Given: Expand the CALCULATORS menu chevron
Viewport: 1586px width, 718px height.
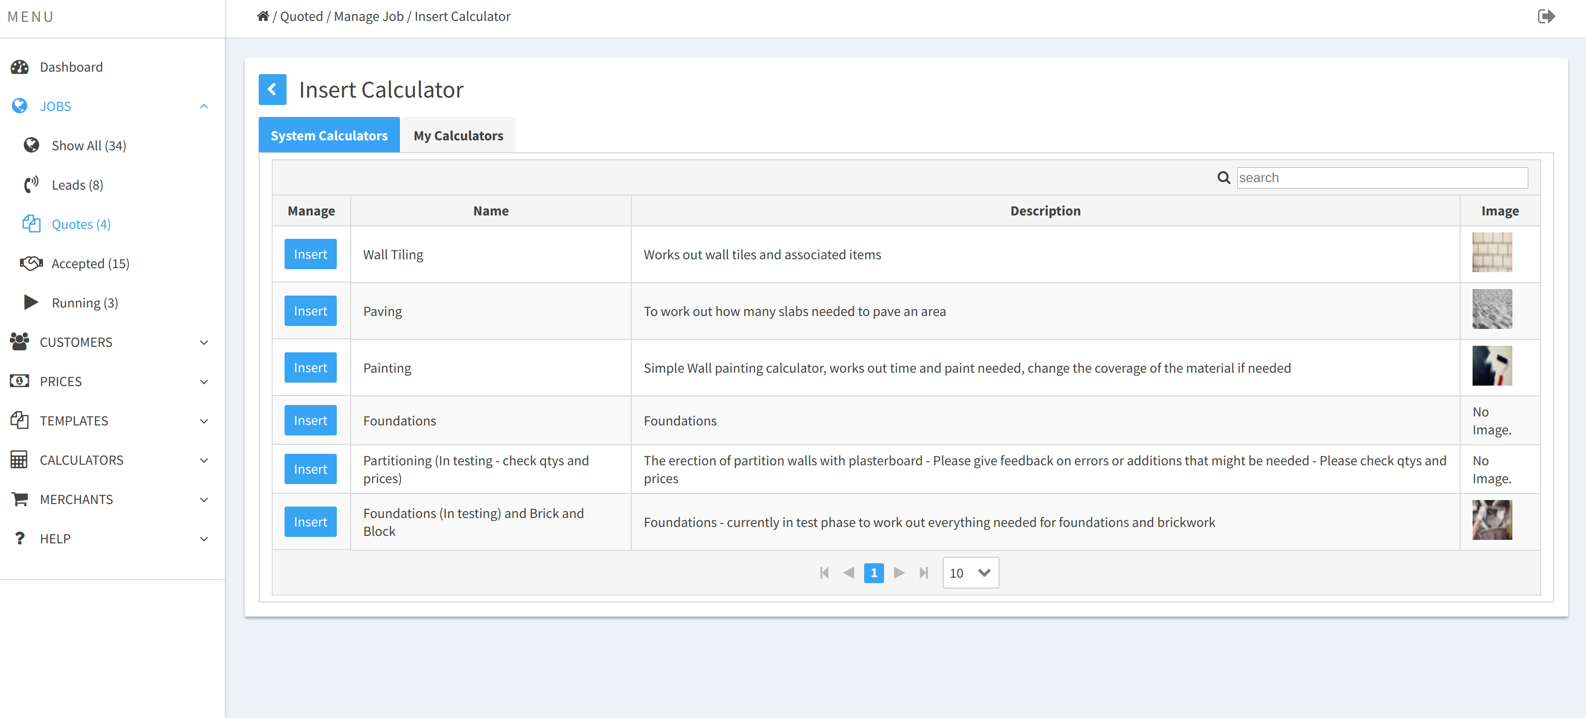Looking at the screenshot, I should click(x=204, y=461).
